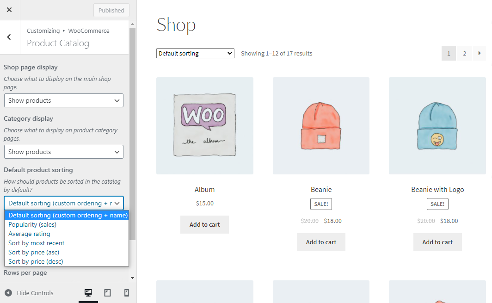
Task: Toggle Hide Controls at the bottom
Action: pyautogui.click(x=35, y=293)
